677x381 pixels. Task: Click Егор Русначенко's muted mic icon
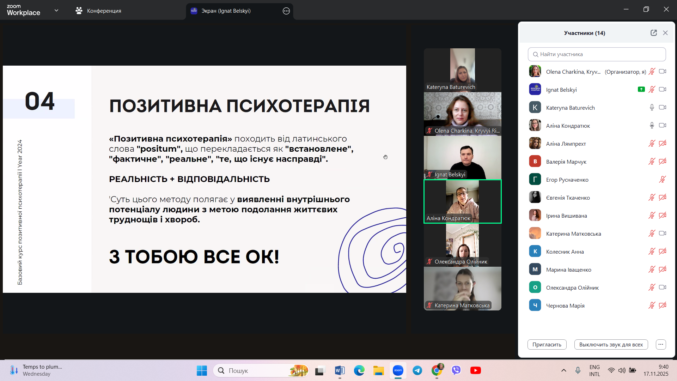(662, 180)
